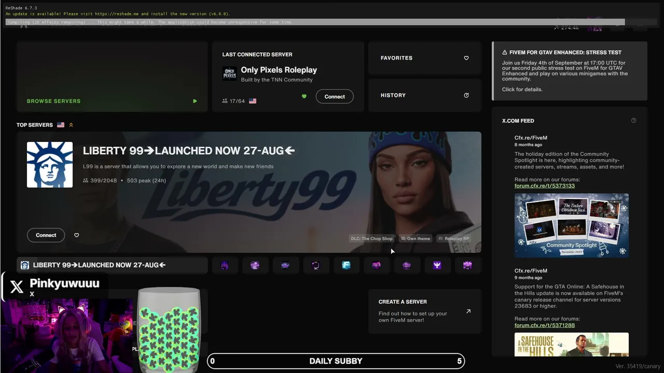Click the '503 peak (24h)' text
Viewport: 664px width, 373px height.
coord(146,181)
